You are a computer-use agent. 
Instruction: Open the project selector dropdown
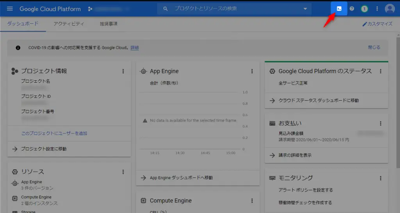click(x=109, y=9)
